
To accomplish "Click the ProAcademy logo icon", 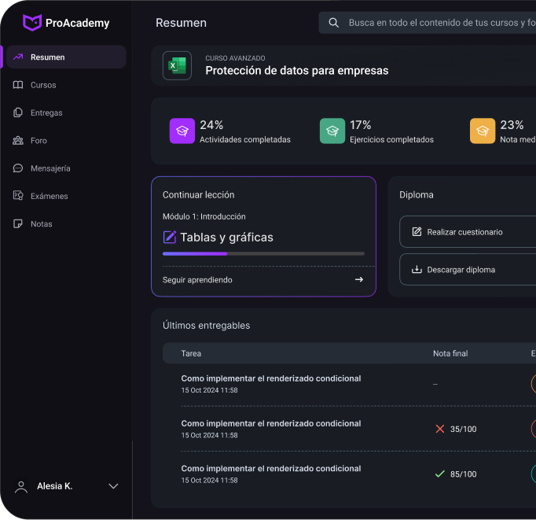I will (x=31, y=23).
